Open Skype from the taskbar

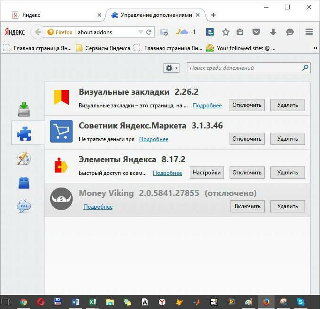(x=301, y=302)
